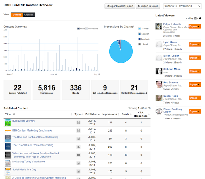Viewport: 205px width, 179px height.
Task: Click the search icon beside Title header
Action: (x=14, y=114)
